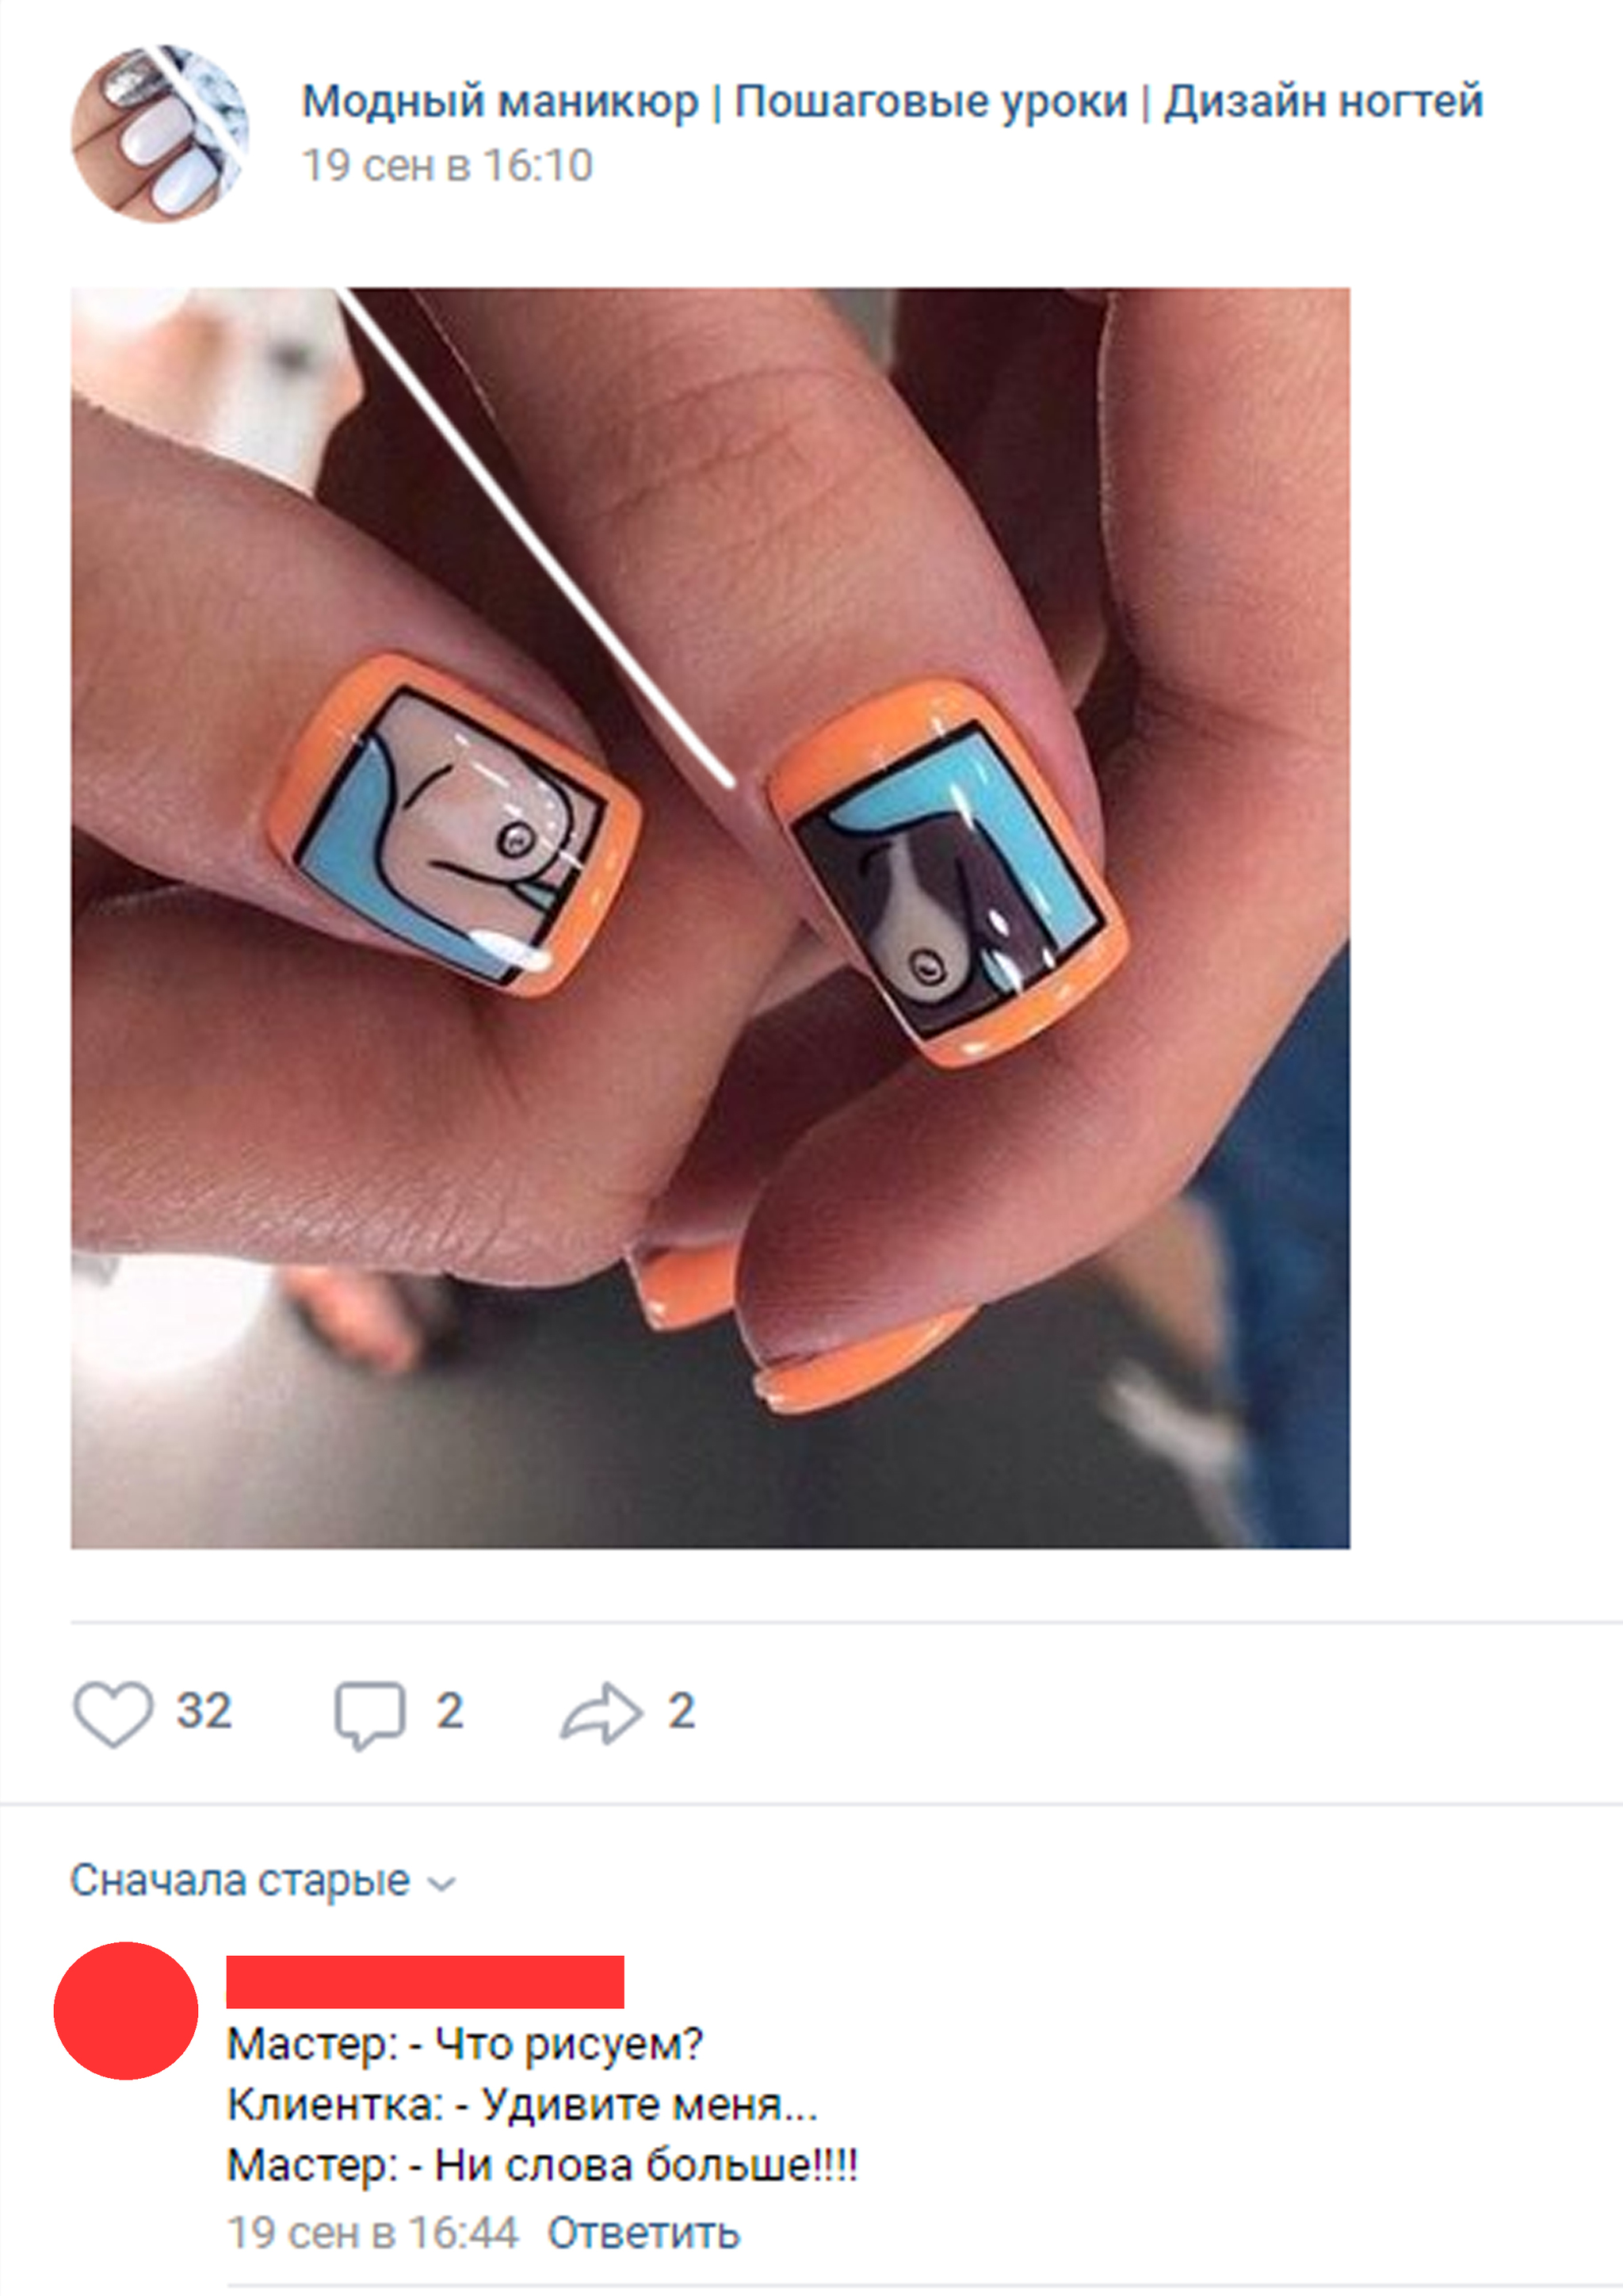Screen dimensions: 1623x2296
Task: Reply to the comment via "Ответить"
Action: [643, 2231]
